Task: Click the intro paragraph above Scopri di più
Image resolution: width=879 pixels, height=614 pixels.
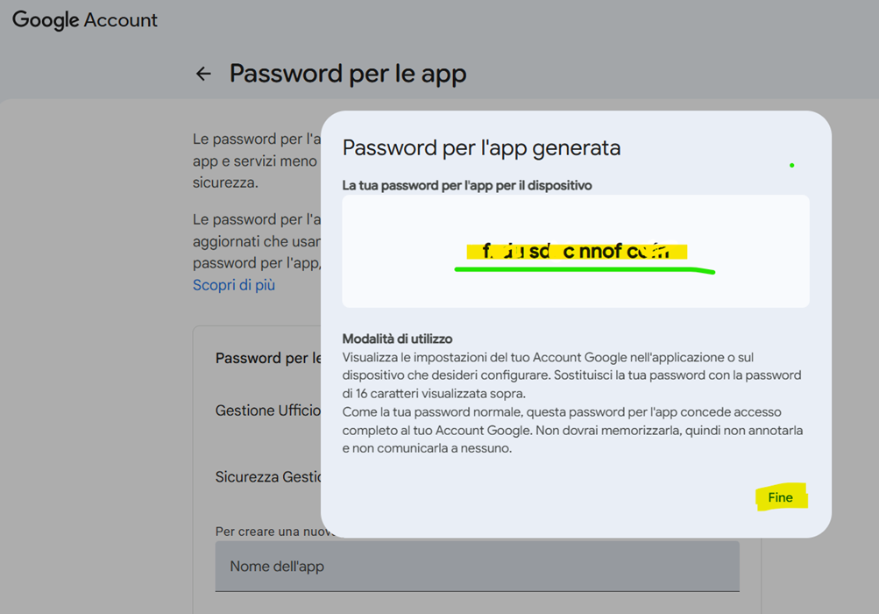Action: [254, 161]
